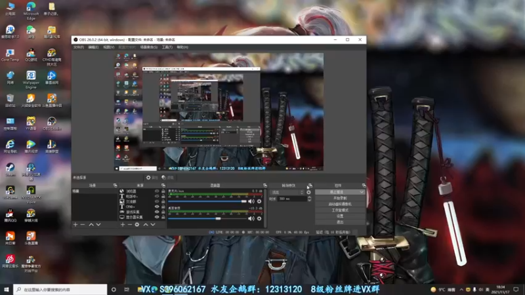Move scene down in Scenes panel
Screen dimensions: 525x295
click(x=98, y=224)
